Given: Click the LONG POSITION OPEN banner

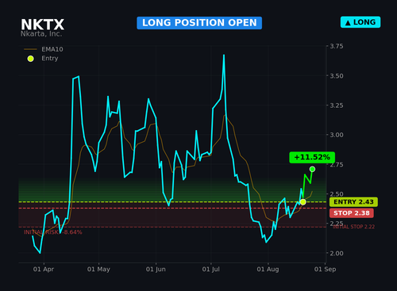Looking at the screenshot, I should point(199,23).
